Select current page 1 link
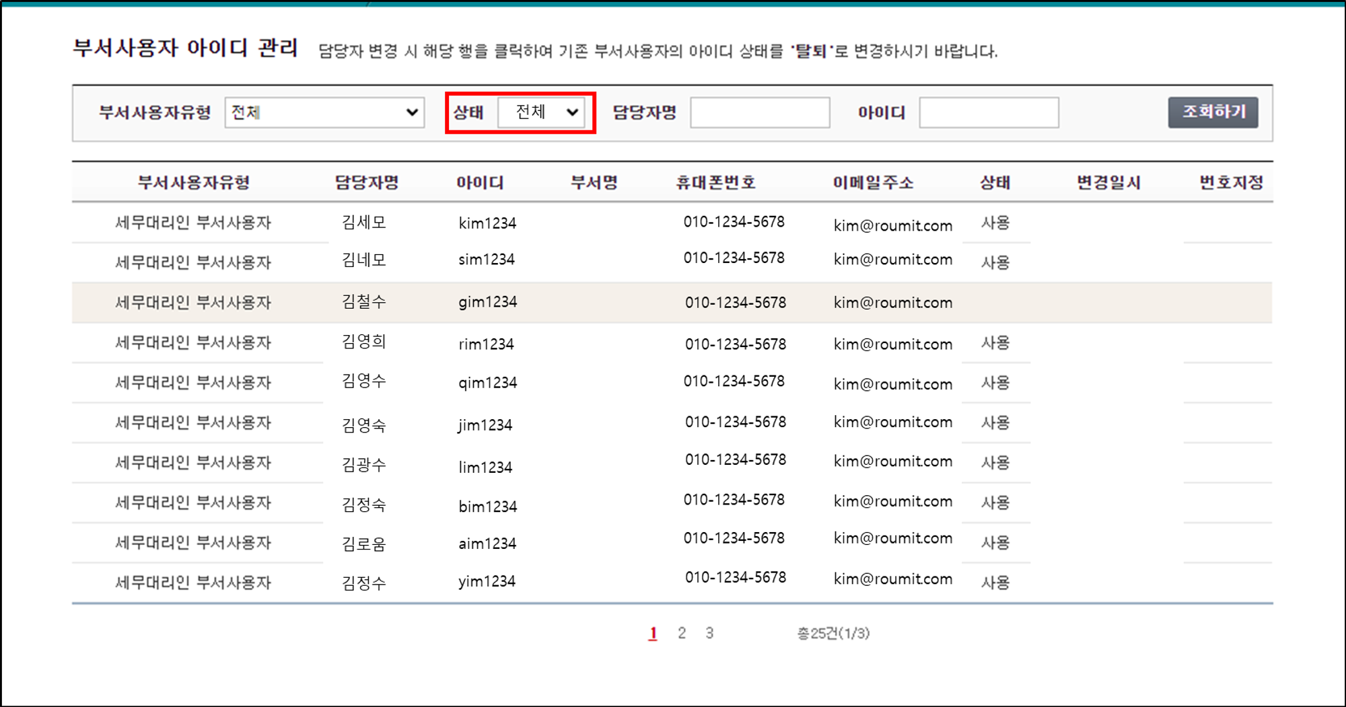This screenshot has width=1346, height=707. pyautogui.click(x=653, y=633)
